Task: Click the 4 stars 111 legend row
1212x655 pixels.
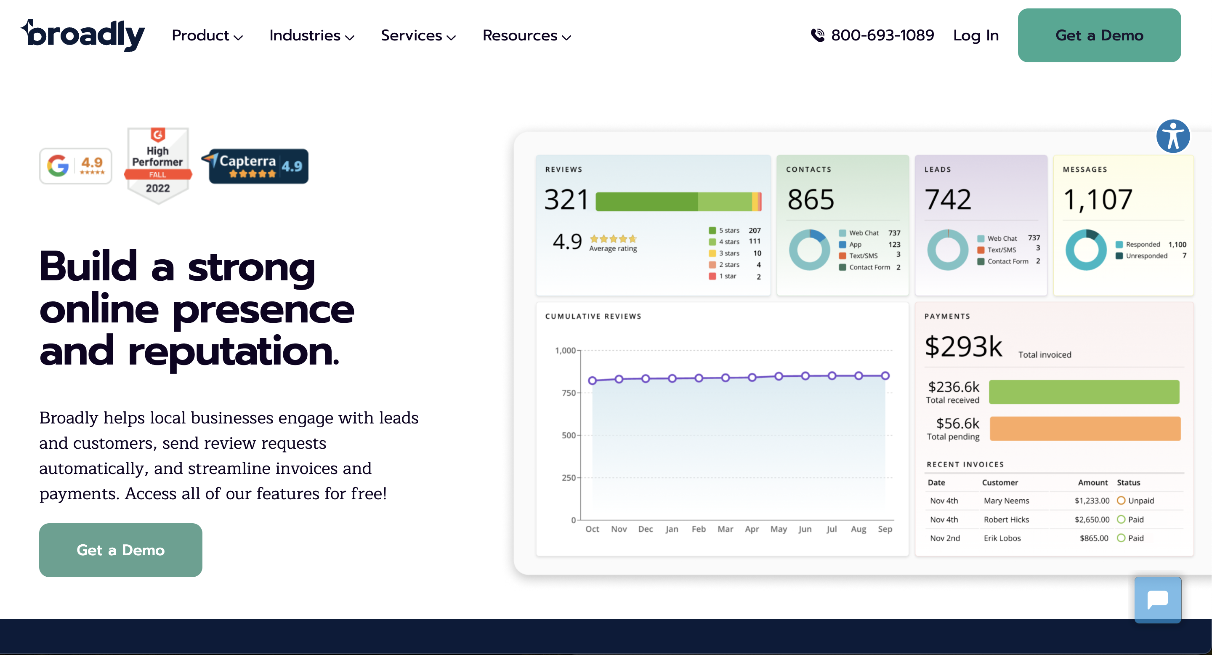Action: pyautogui.click(x=735, y=241)
